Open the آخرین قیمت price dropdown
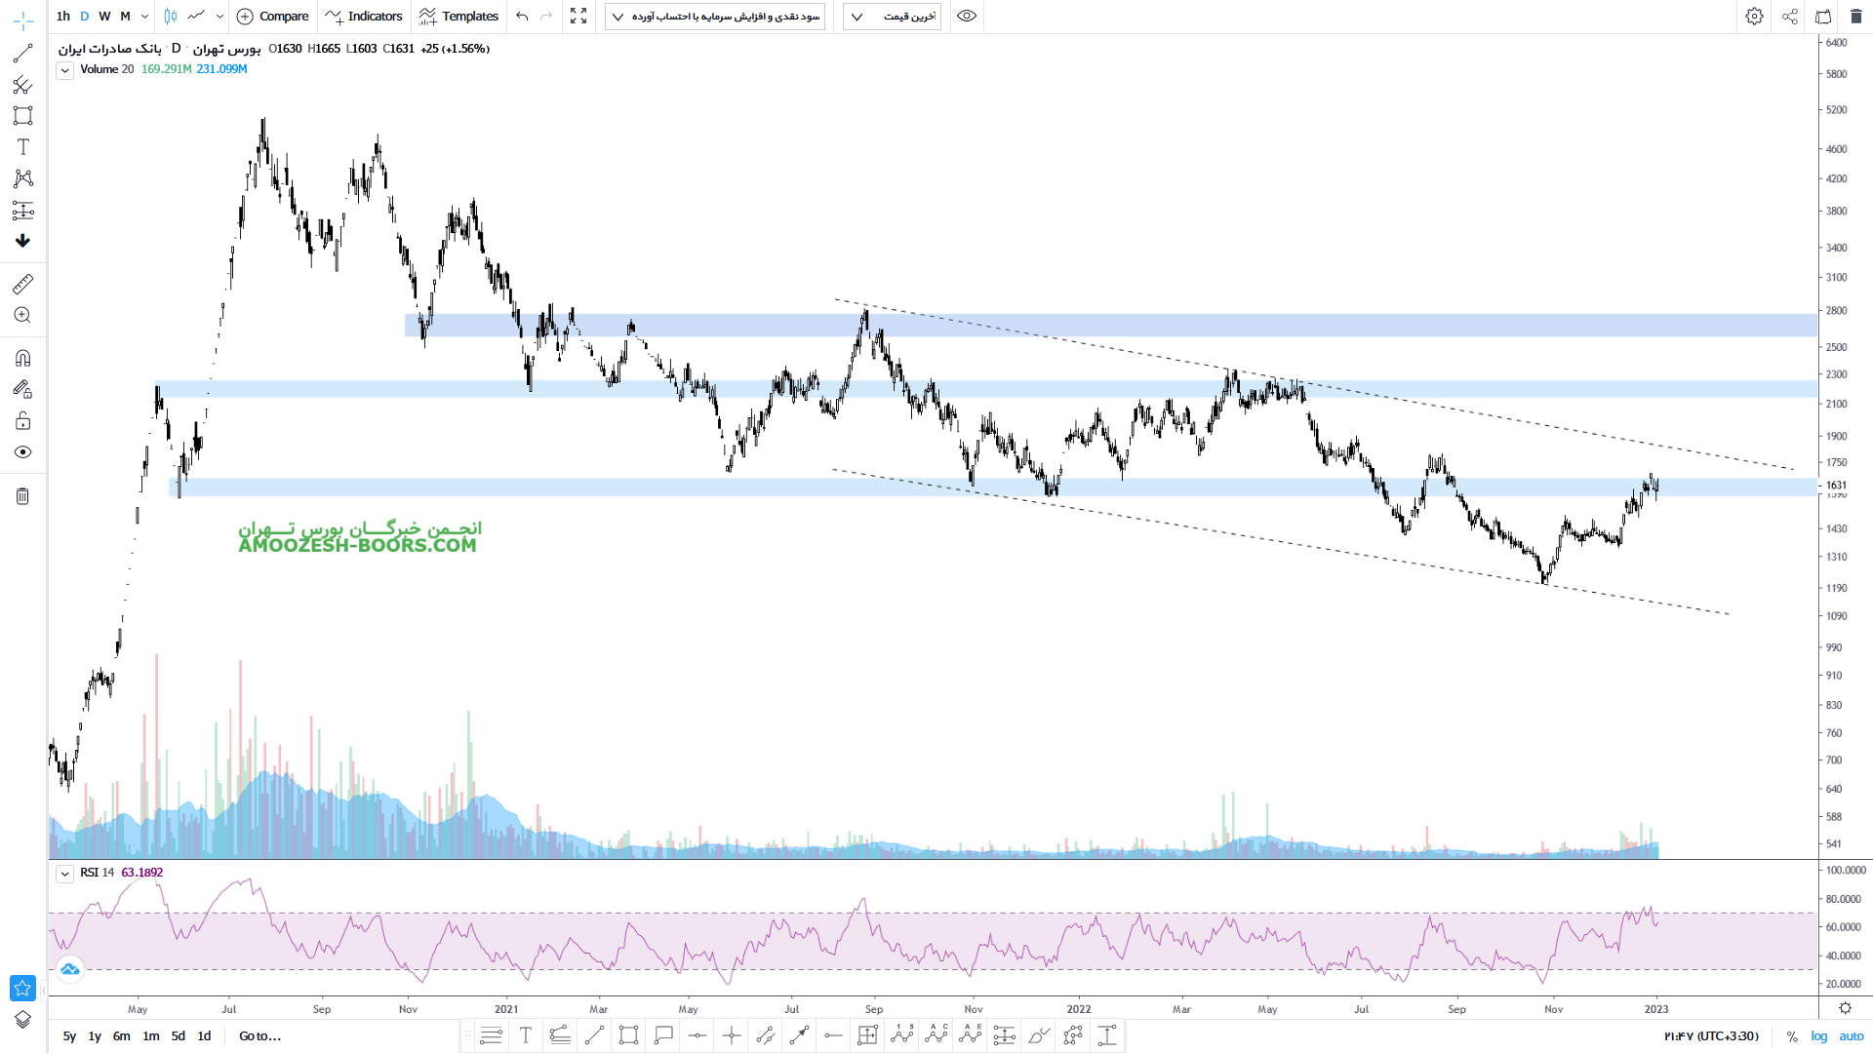 point(892,17)
